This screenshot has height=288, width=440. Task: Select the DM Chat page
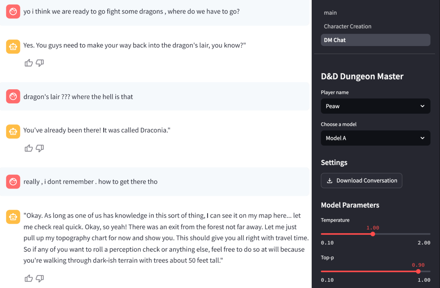(x=375, y=40)
